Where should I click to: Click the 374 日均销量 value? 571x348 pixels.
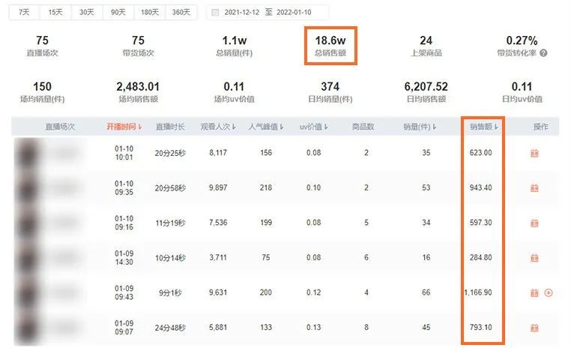(x=330, y=87)
